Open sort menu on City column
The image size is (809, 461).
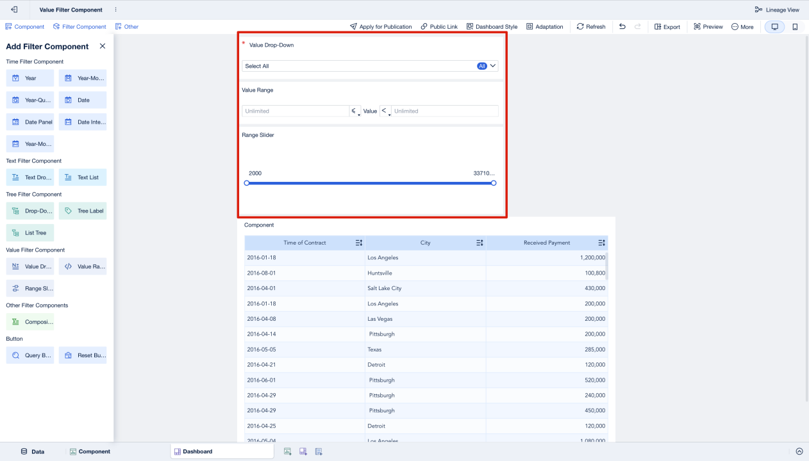tap(480, 243)
